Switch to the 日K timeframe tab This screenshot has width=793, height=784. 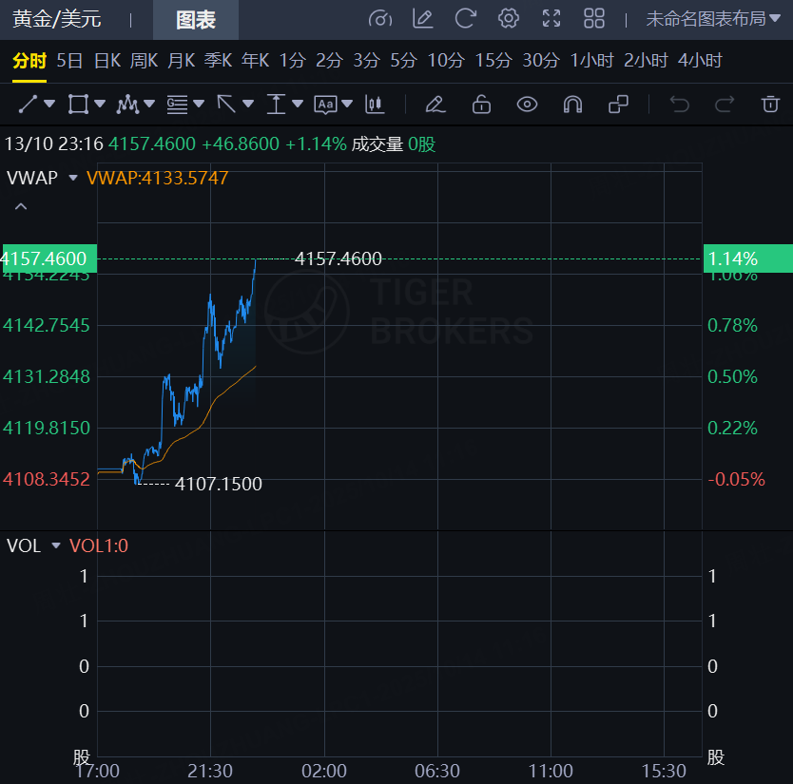(106, 61)
